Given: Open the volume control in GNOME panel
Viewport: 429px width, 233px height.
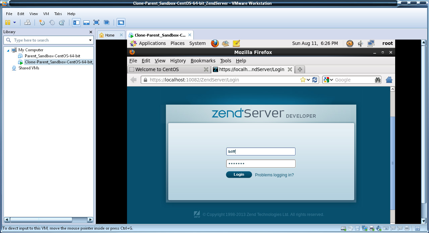Looking at the screenshot, I should coord(360,43).
